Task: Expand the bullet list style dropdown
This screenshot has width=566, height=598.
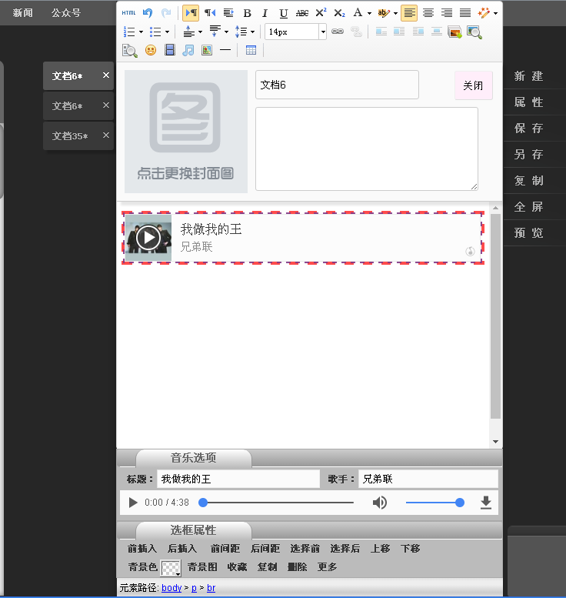Action: 167,32
